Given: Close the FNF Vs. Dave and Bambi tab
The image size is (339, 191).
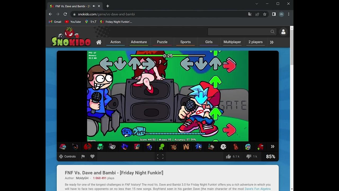Looking at the screenshot, I should pos(99,6).
